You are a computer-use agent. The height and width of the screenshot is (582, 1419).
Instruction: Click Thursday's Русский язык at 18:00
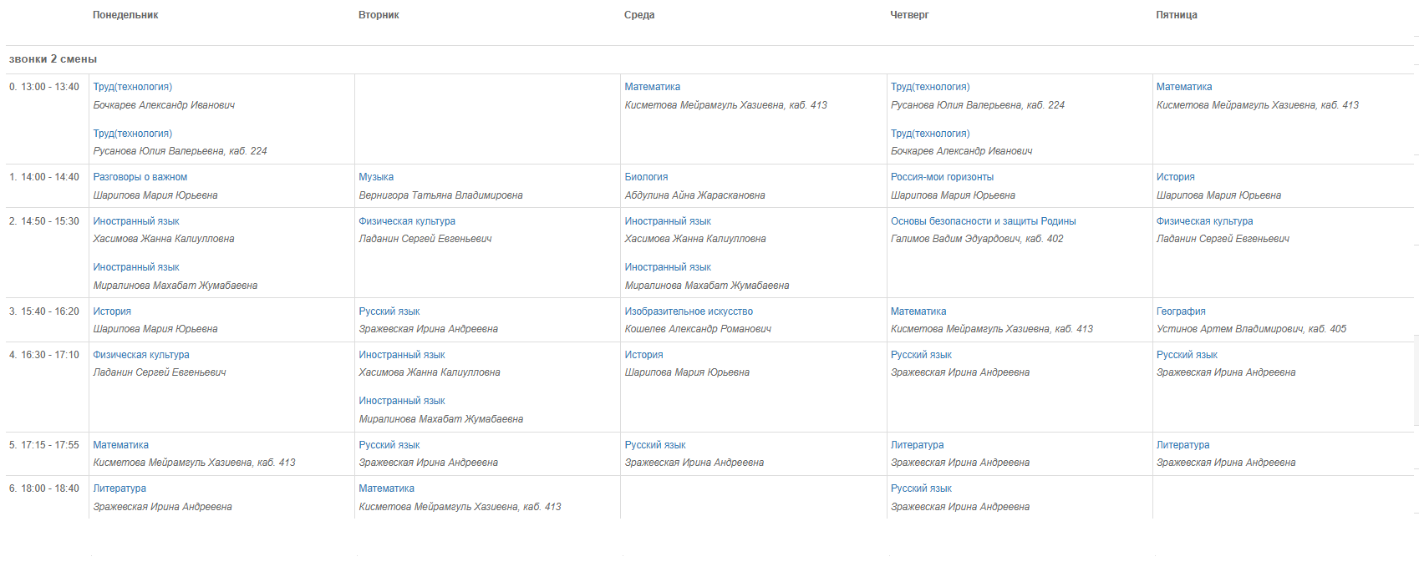[921, 488]
